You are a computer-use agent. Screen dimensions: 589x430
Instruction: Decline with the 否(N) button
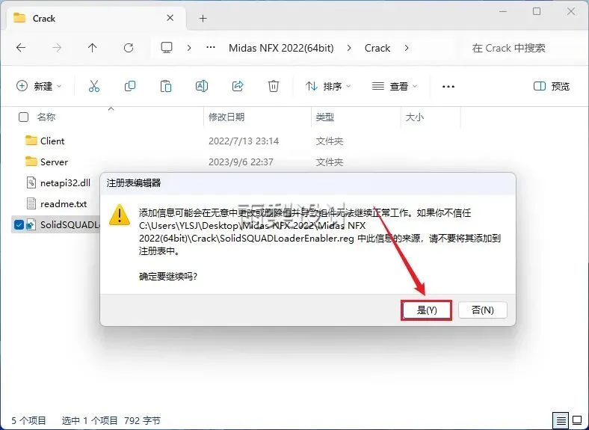(483, 310)
